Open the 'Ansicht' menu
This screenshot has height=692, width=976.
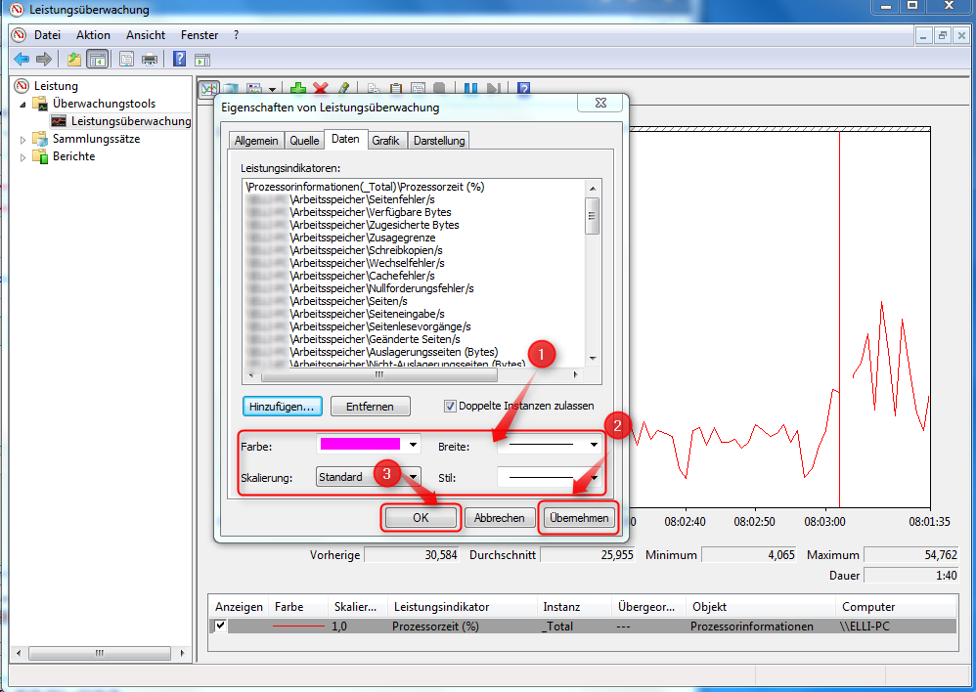pos(145,34)
